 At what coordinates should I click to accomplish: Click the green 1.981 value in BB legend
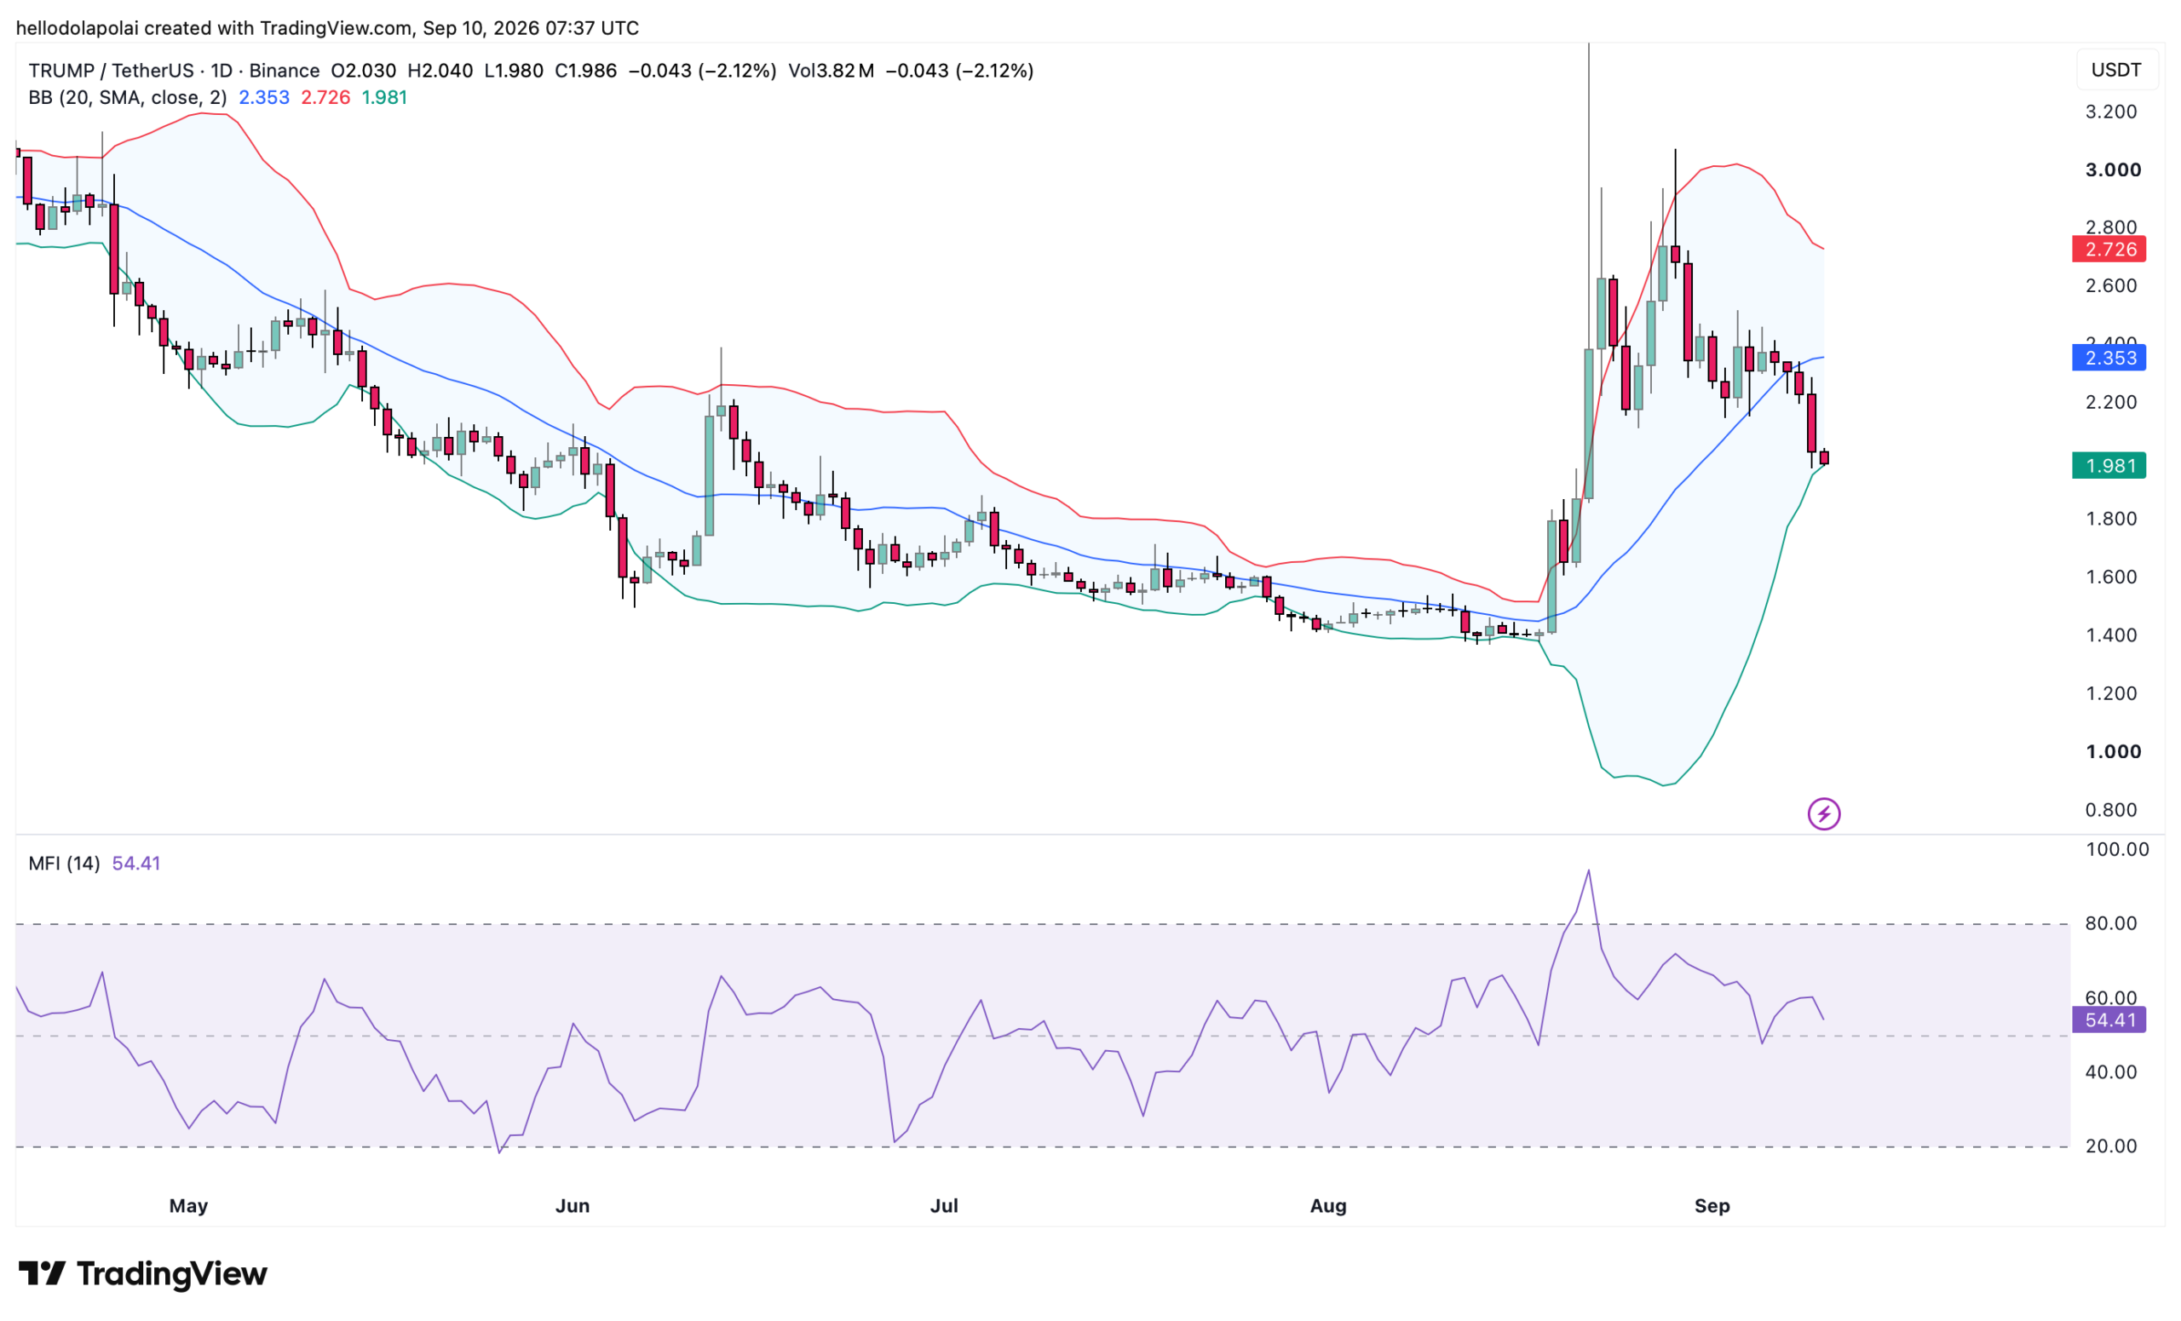pyautogui.click(x=384, y=97)
